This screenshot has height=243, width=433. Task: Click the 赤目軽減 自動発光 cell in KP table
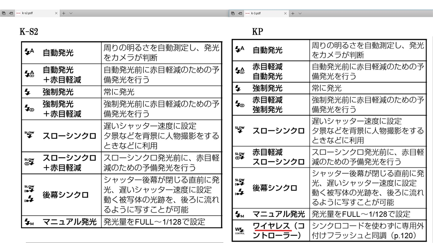268,71
